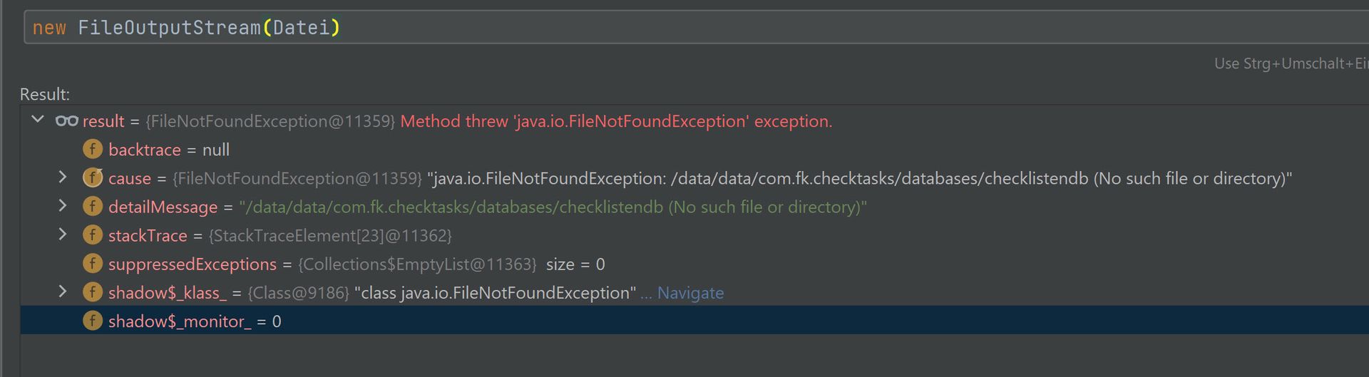Collapse the result tree node
Viewport: 1369px width, 377px height.
pos(38,120)
